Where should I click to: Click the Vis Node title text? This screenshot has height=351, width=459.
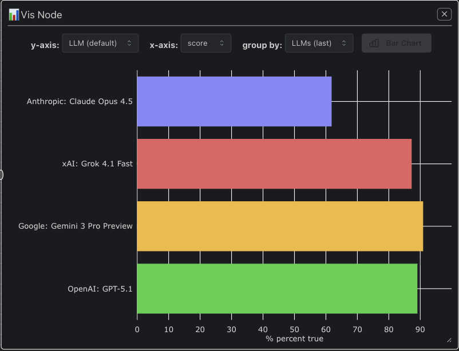tap(41, 15)
